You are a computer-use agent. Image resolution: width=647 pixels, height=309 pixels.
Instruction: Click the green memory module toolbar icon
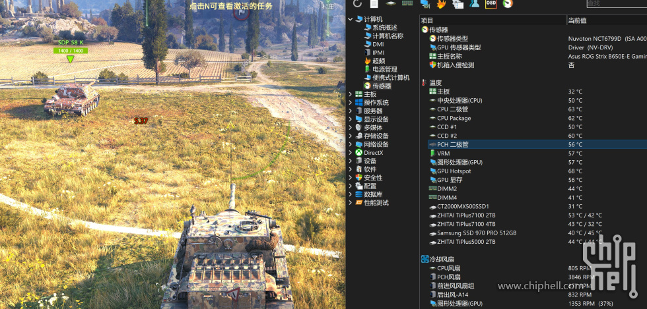407,4
